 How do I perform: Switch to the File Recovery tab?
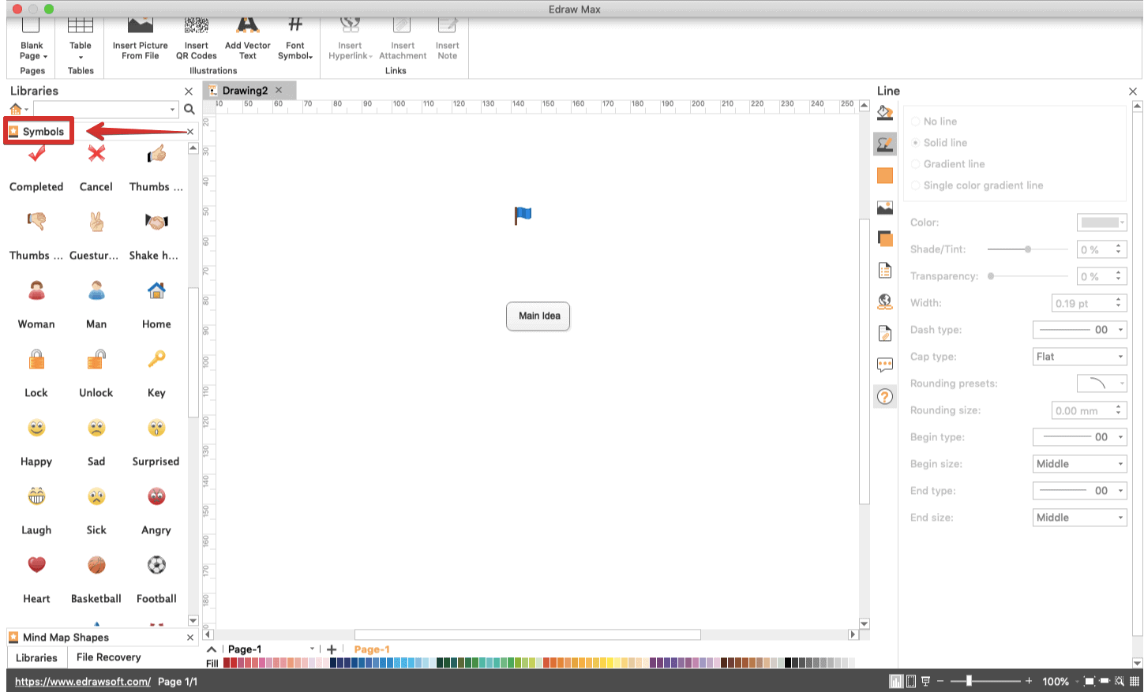[108, 656]
